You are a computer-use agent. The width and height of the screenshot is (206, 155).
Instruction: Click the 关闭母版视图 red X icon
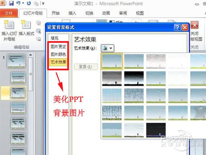tap(194, 25)
